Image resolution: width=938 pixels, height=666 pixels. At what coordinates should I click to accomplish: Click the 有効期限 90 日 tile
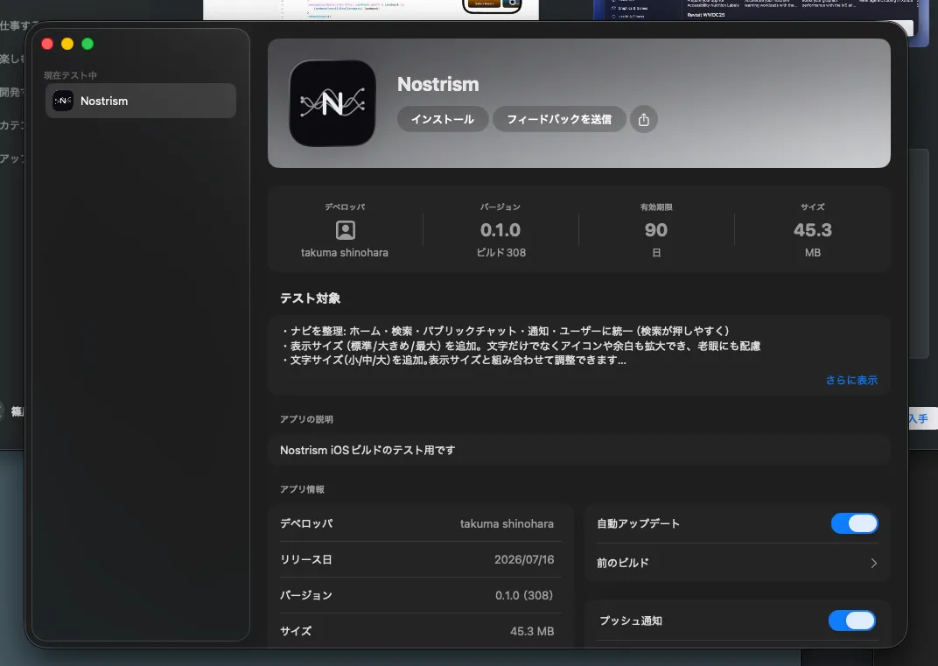656,230
